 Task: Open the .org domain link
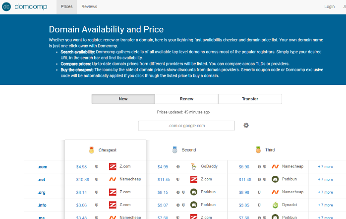(41, 193)
